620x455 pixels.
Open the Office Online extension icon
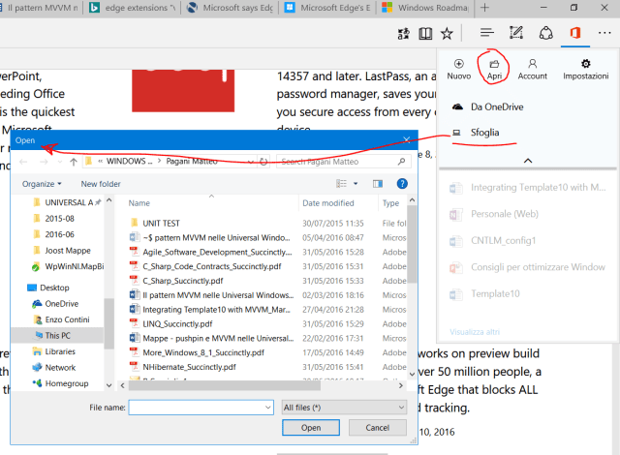point(575,33)
